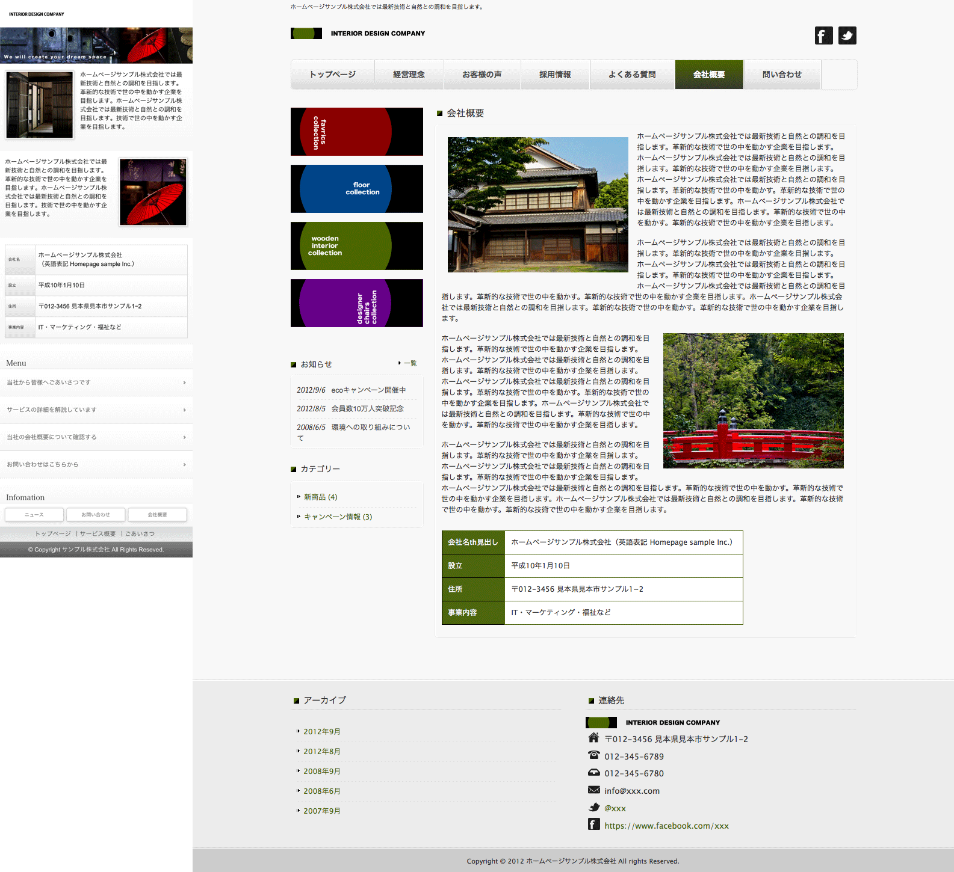The width and height of the screenshot is (954, 872).
Task: Open the 会社概要 navigation tab
Action: click(x=709, y=75)
